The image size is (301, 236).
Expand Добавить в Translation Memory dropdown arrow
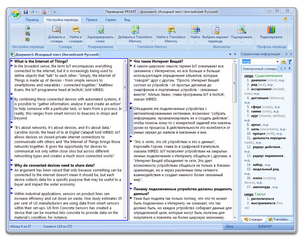tap(152, 41)
